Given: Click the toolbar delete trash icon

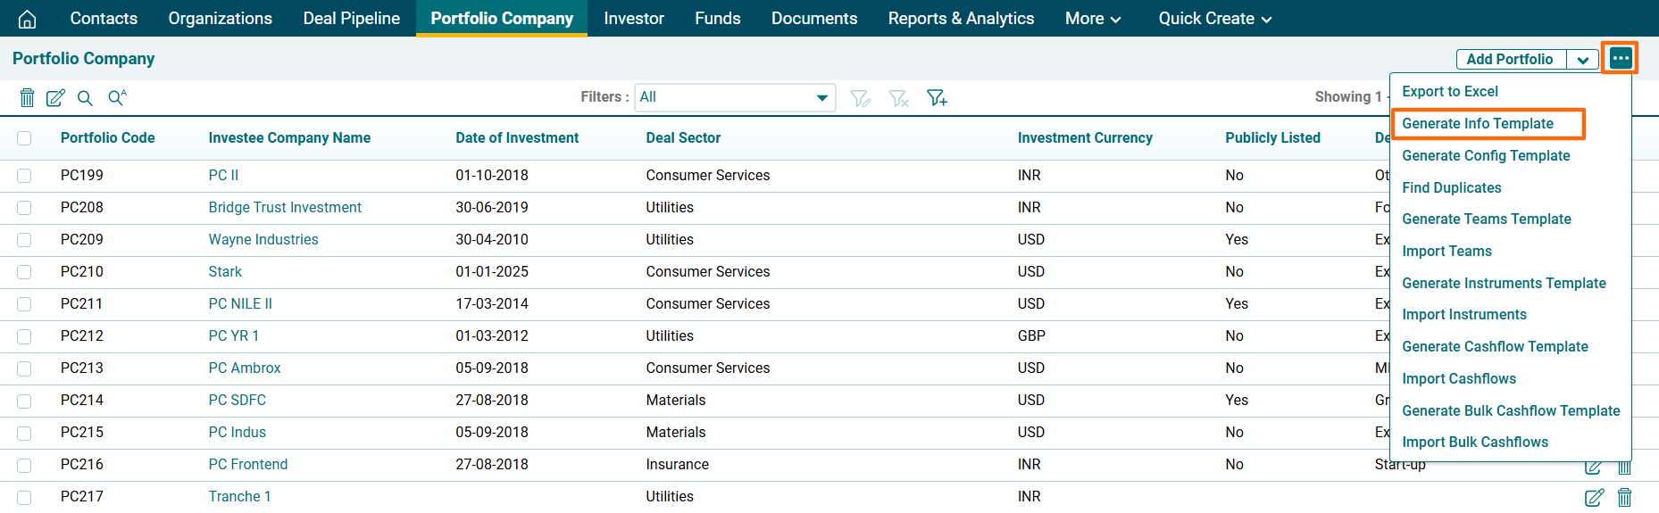Looking at the screenshot, I should pos(27,98).
